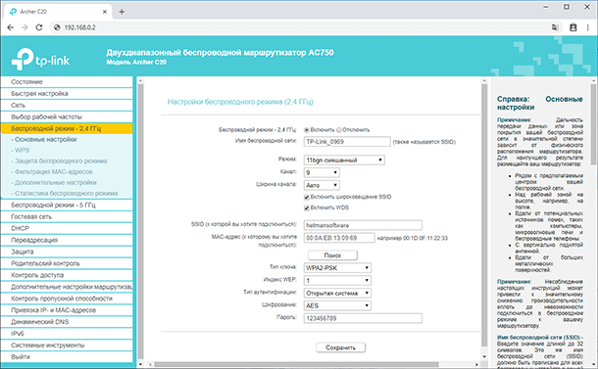Click the translate page icon in address bar
This screenshot has height=369, width=598.
[555, 27]
